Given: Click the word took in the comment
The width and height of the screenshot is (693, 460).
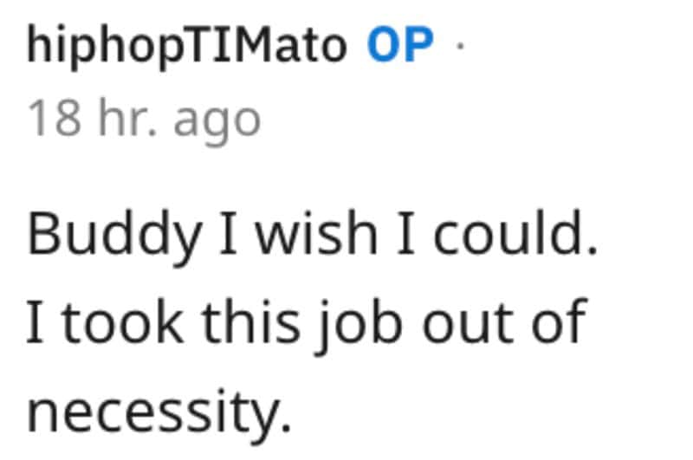Looking at the screenshot, I should click(x=122, y=322).
